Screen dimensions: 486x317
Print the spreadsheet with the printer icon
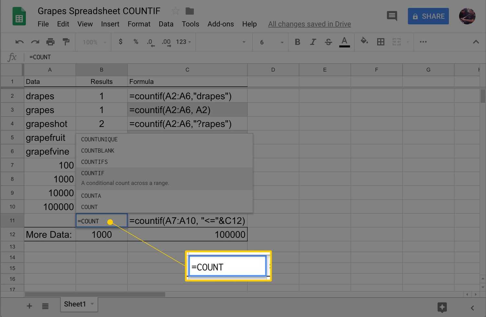coord(50,42)
